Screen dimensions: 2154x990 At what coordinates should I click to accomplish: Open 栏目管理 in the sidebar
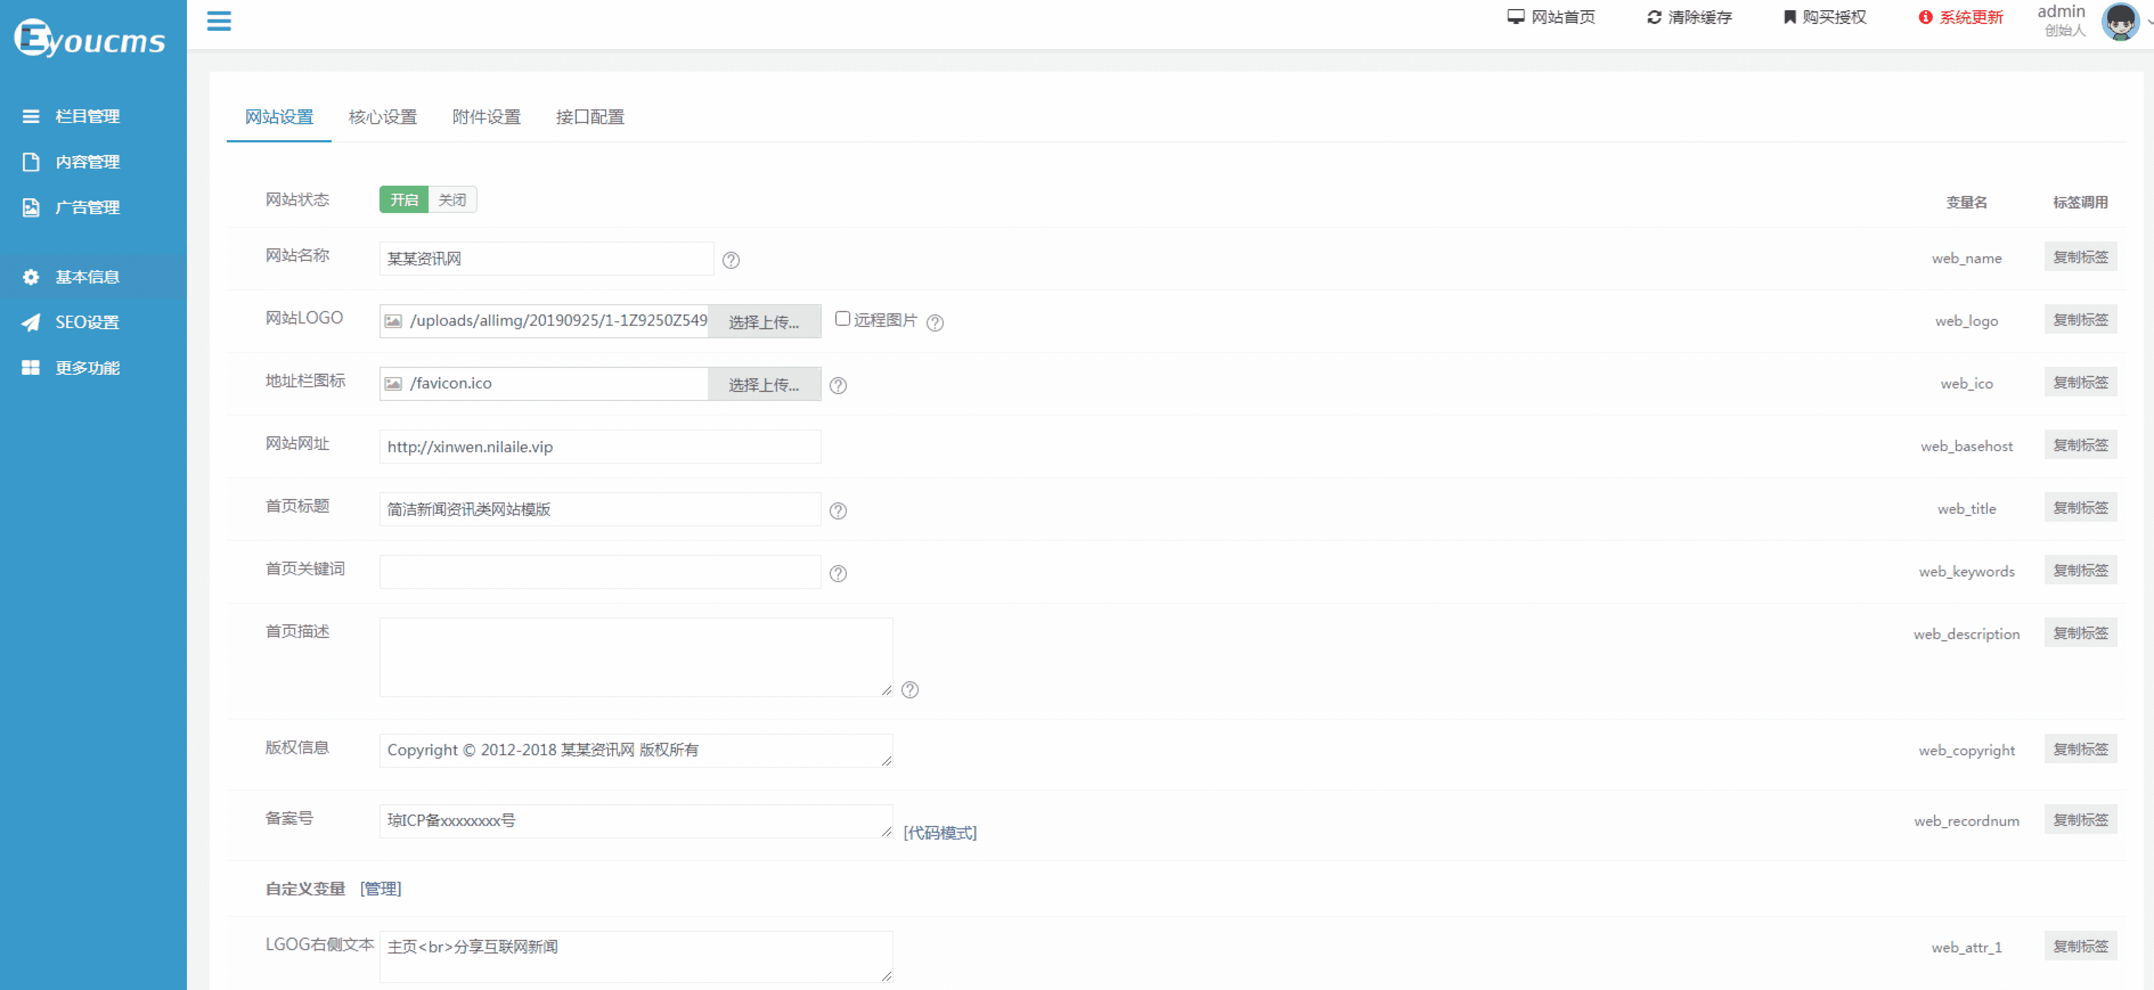(88, 116)
